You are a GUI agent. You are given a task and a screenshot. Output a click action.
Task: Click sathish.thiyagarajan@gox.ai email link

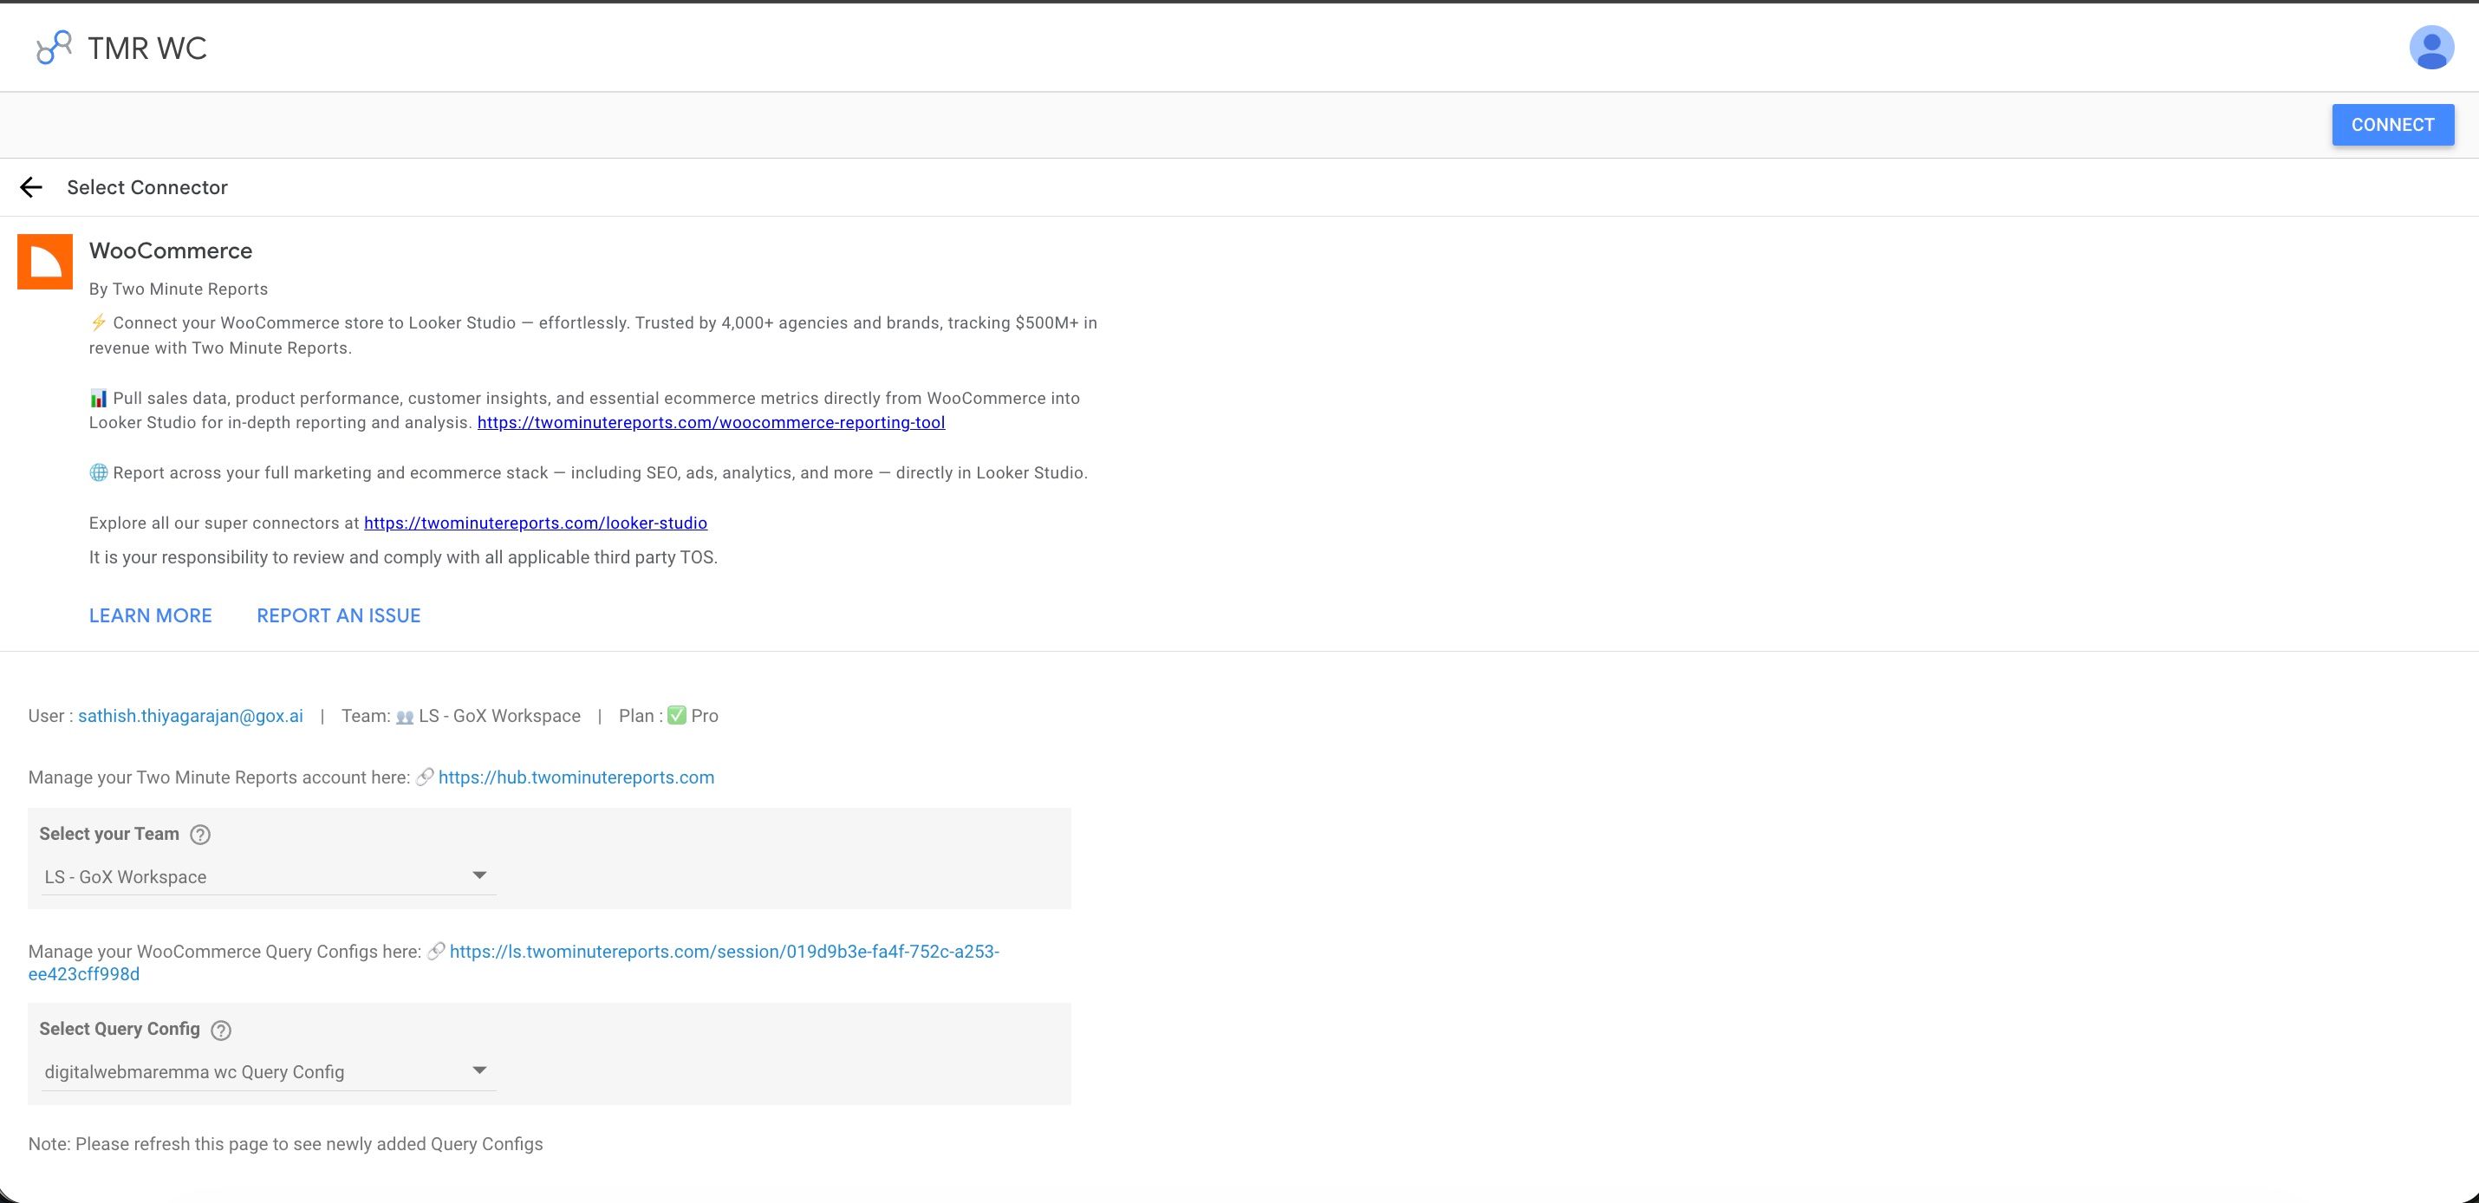[x=190, y=715]
